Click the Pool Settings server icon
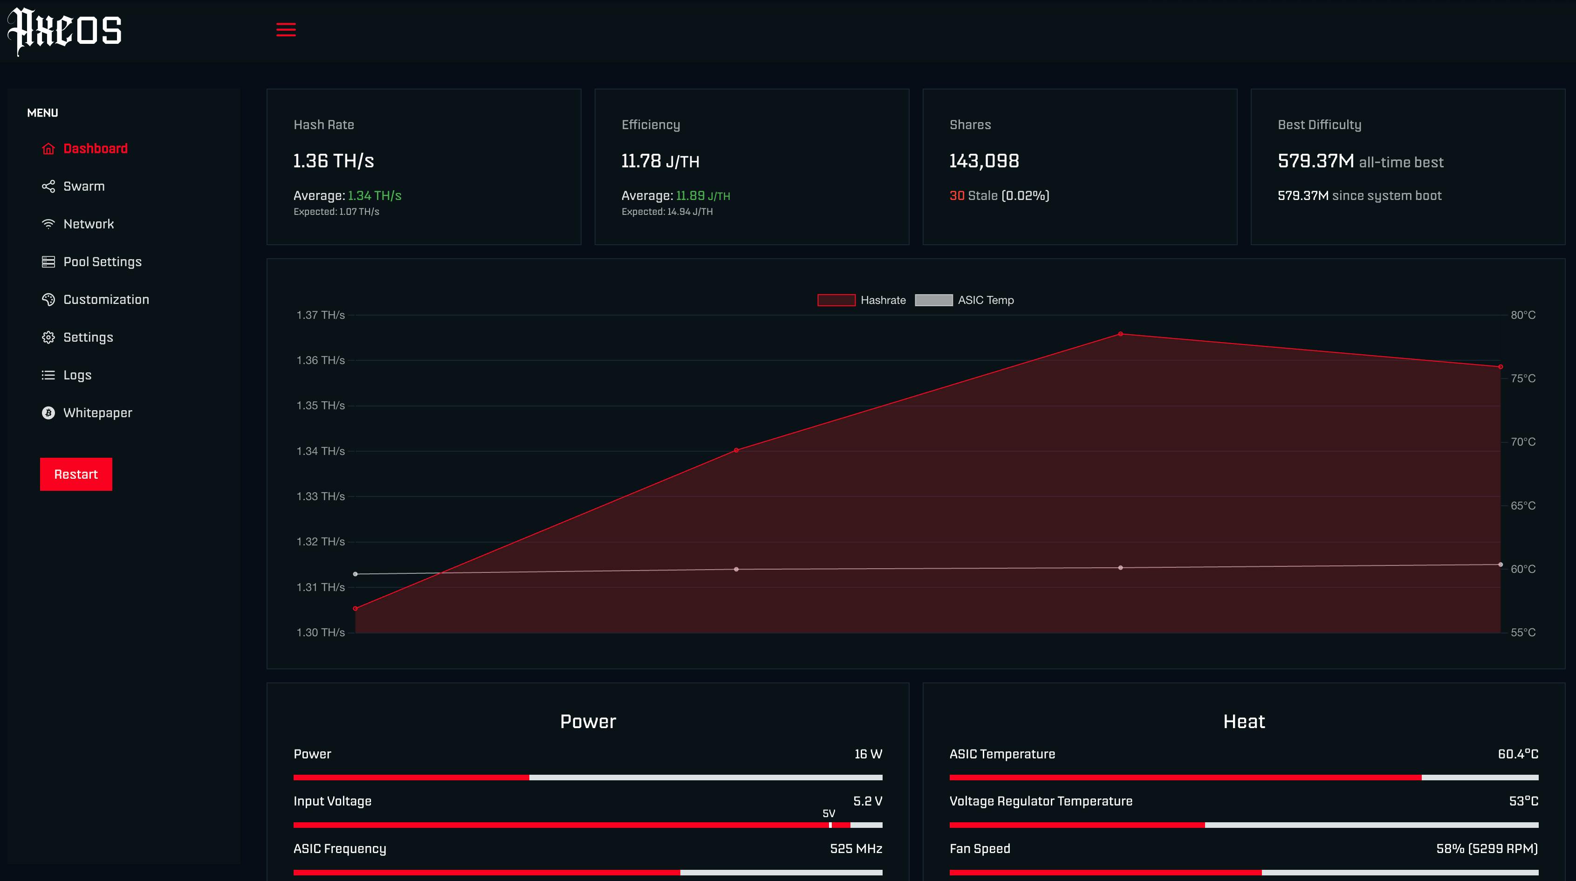The width and height of the screenshot is (1576, 881). pyautogui.click(x=48, y=262)
